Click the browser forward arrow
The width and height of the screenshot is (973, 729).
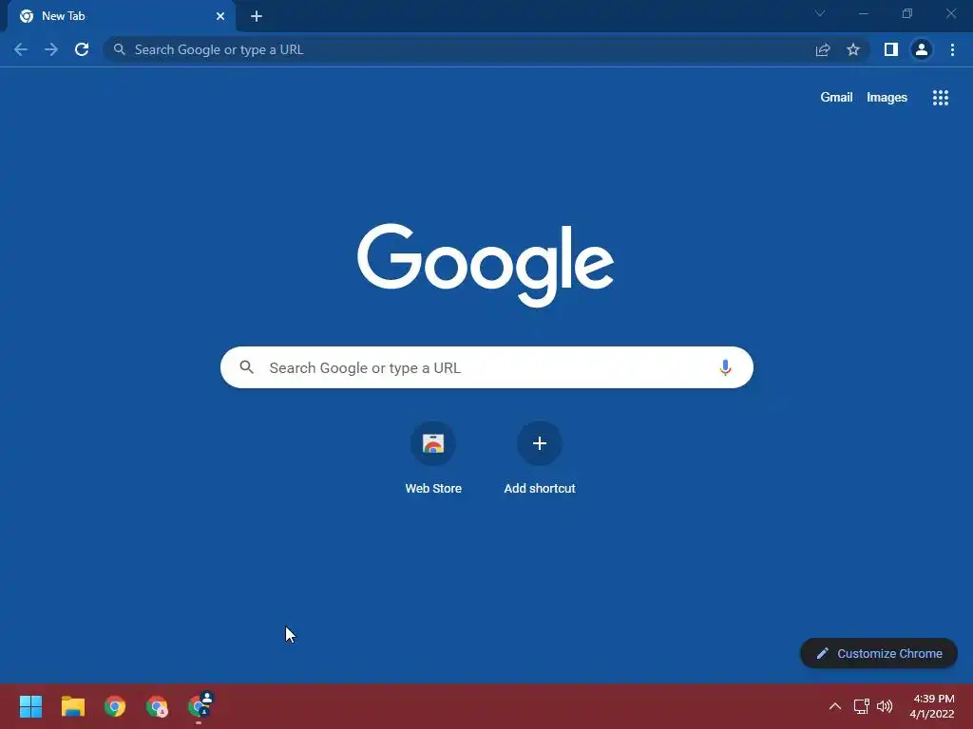pos(51,49)
